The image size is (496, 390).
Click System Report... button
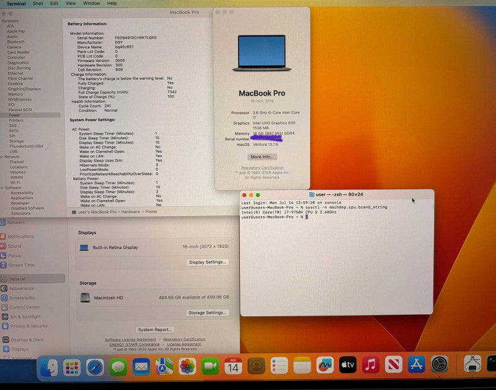(x=155, y=330)
